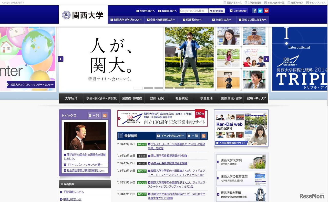Select 卒業生の方へ tab
The image size is (328, 202).
222,20
